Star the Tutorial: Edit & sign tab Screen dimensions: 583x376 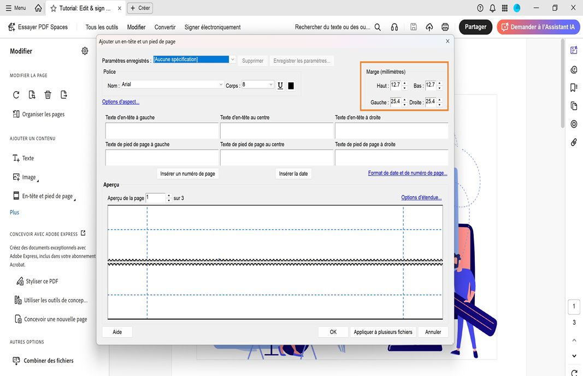54,8
